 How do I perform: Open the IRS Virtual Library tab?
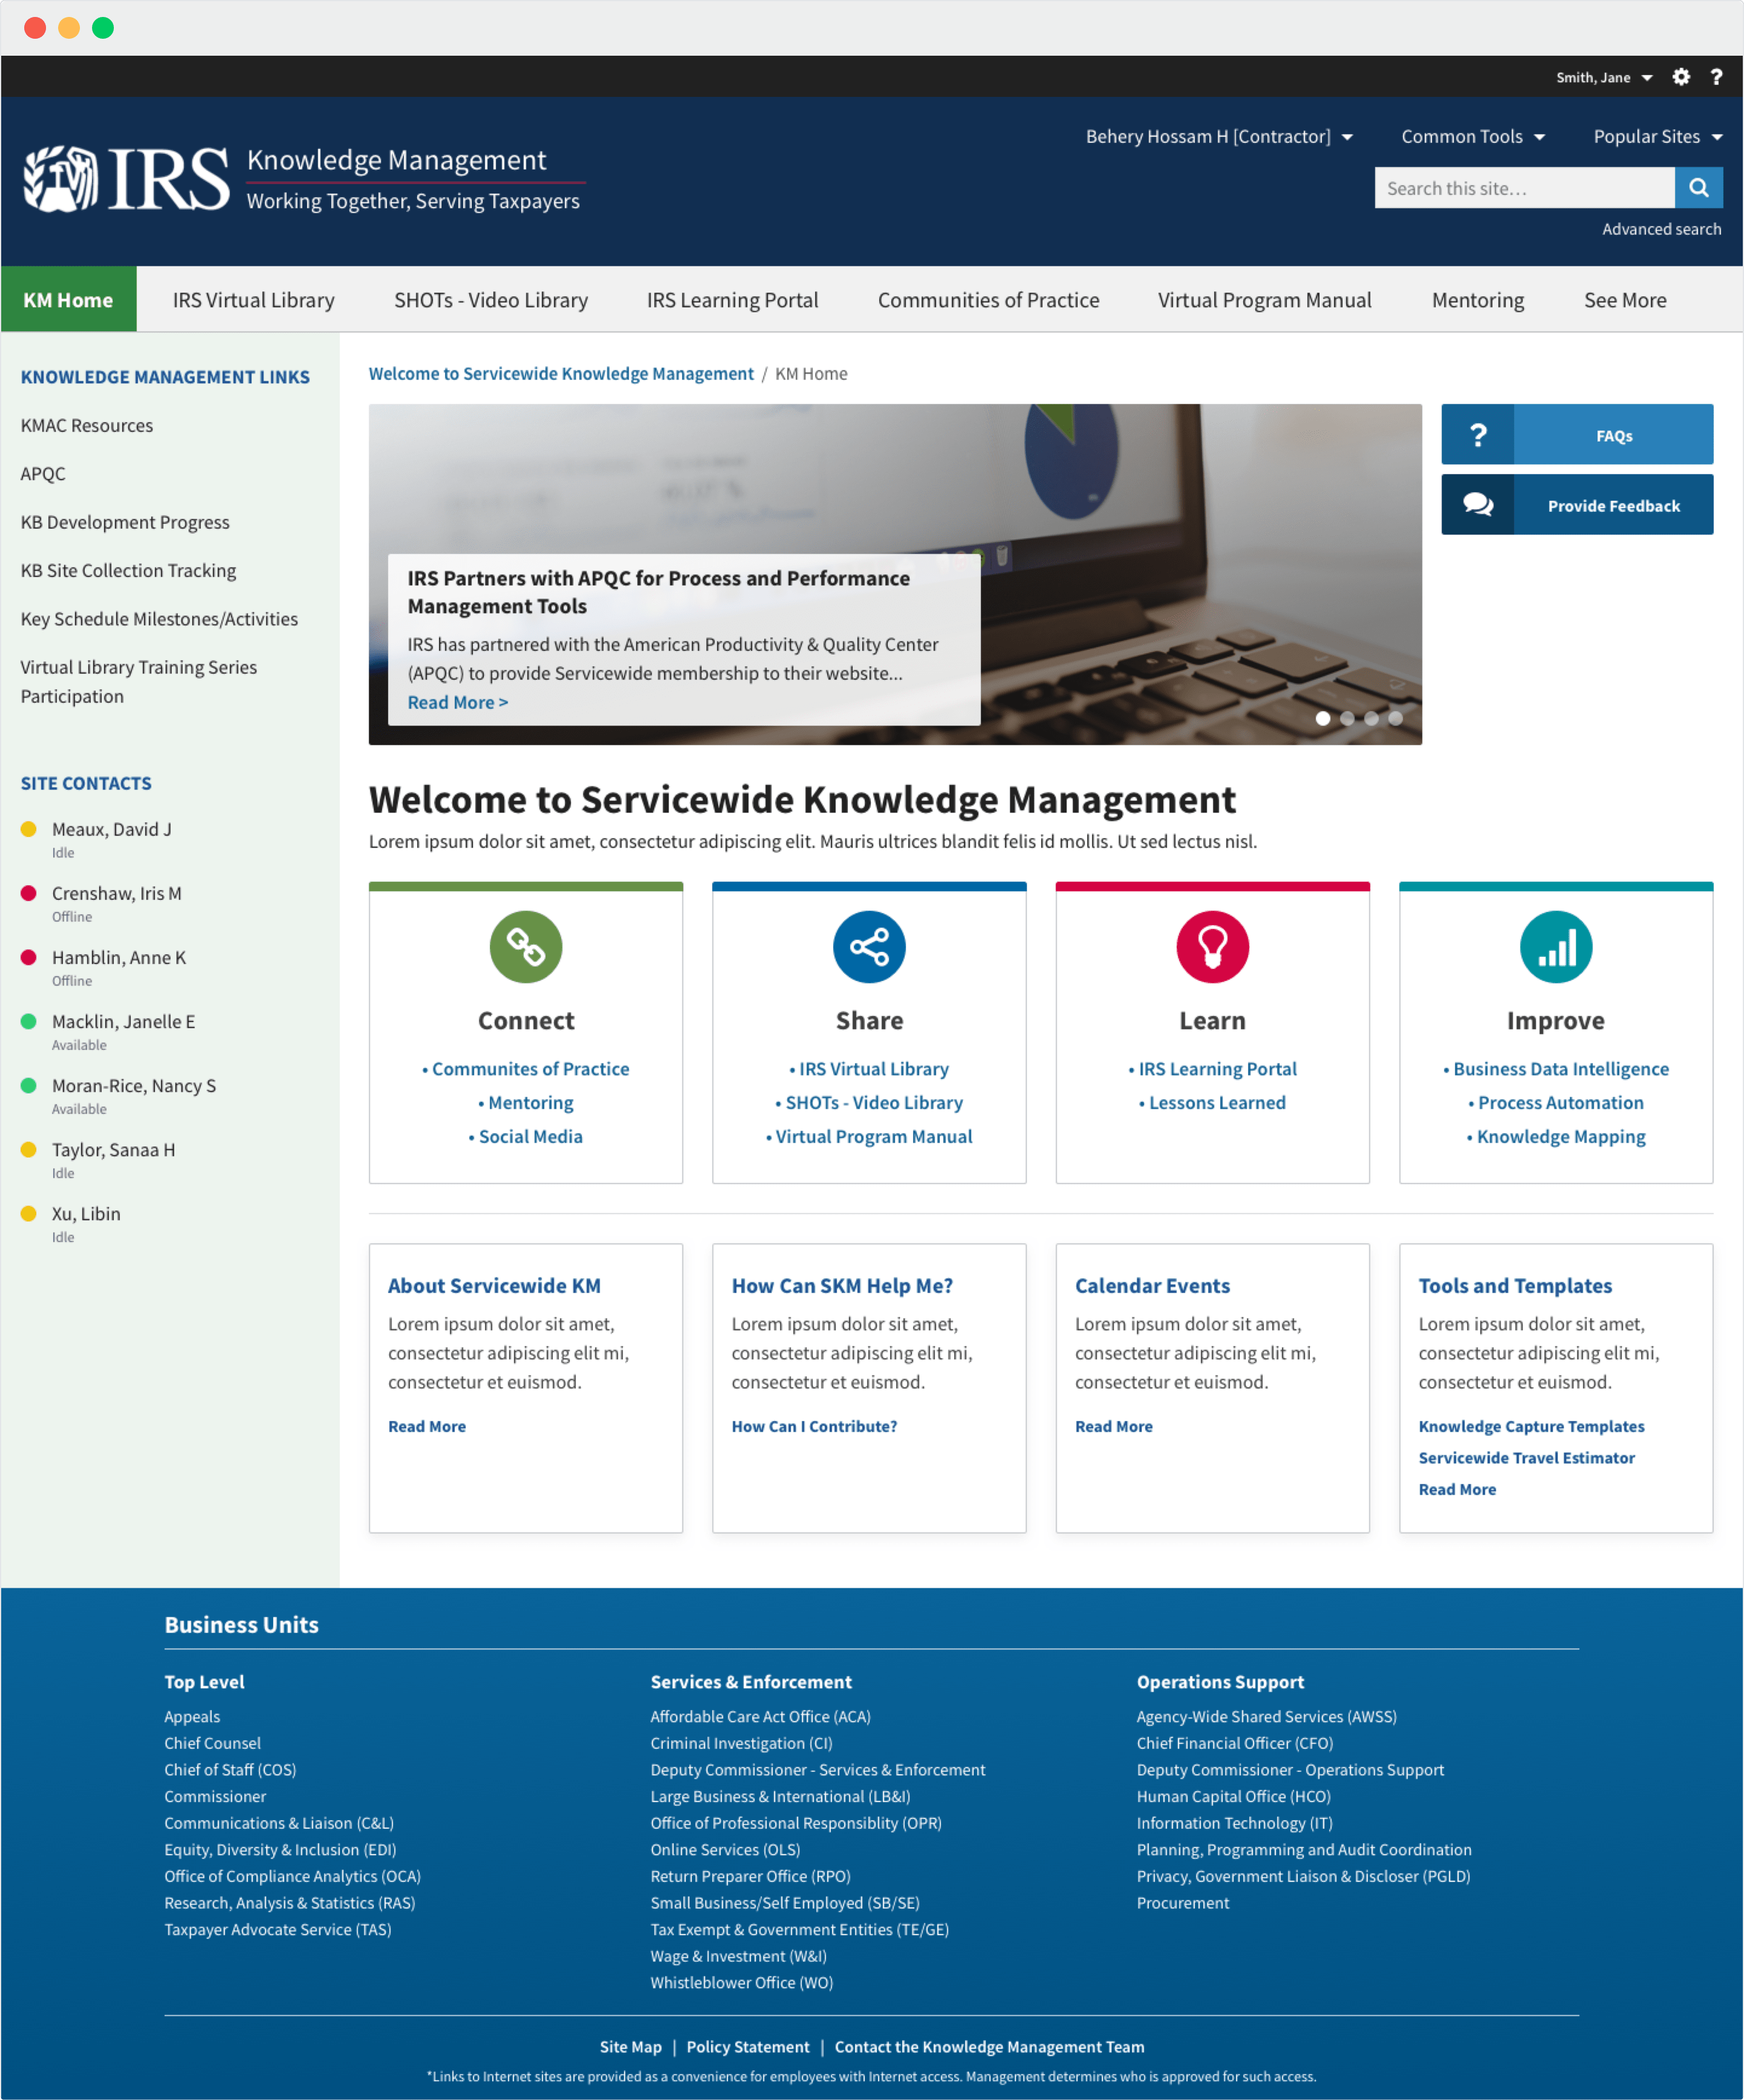pyautogui.click(x=253, y=300)
